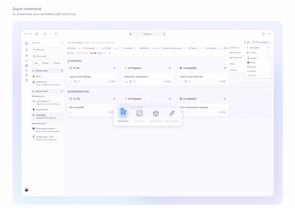Open the Share with setting
Viewport: 295px width, 208px height.
(236, 58)
